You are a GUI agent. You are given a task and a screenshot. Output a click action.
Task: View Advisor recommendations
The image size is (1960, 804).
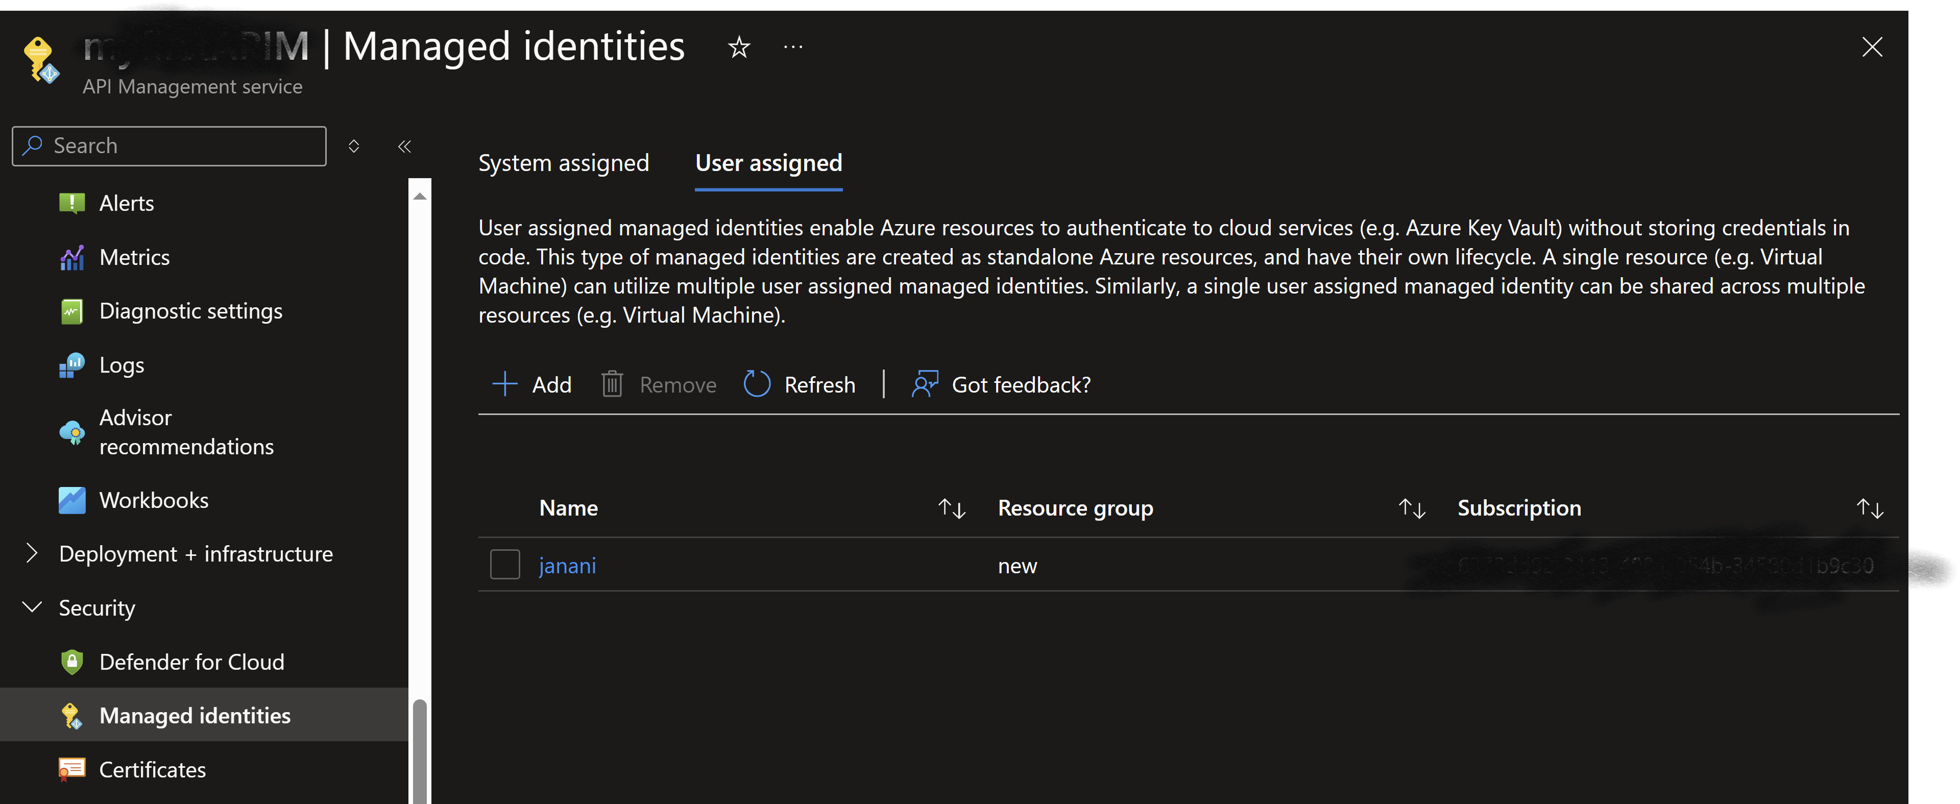pos(186,431)
